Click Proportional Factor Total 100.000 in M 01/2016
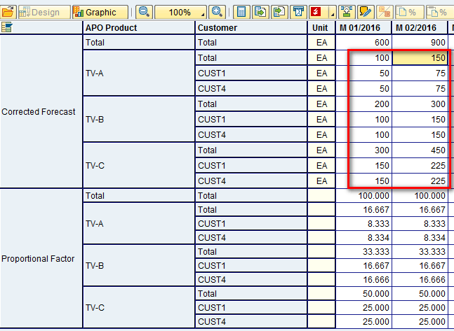454x331 pixels. 363,195
